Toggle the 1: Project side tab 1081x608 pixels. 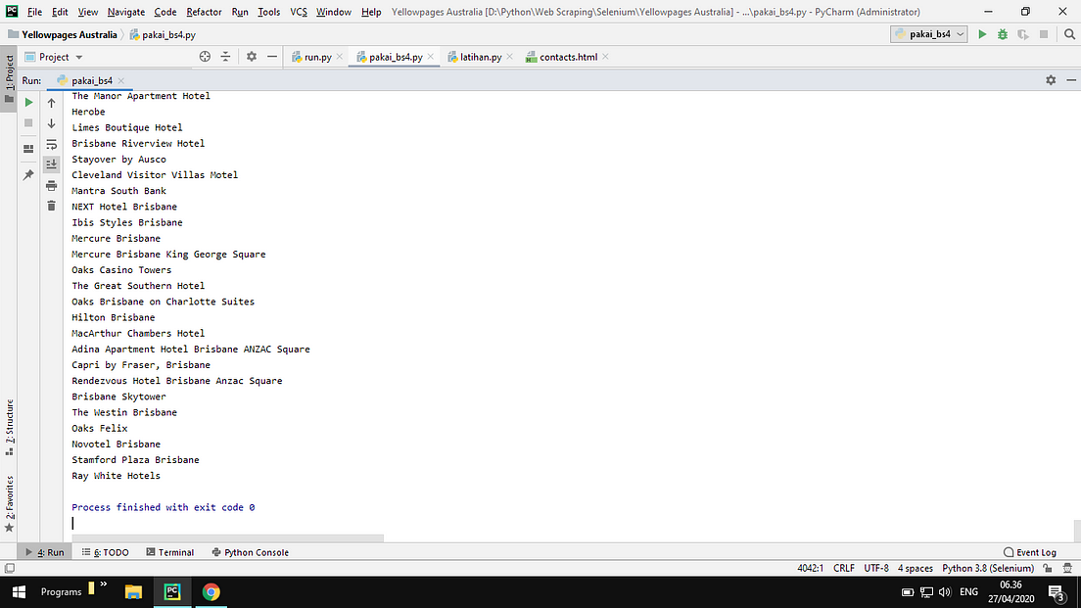pyautogui.click(x=9, y=78)
